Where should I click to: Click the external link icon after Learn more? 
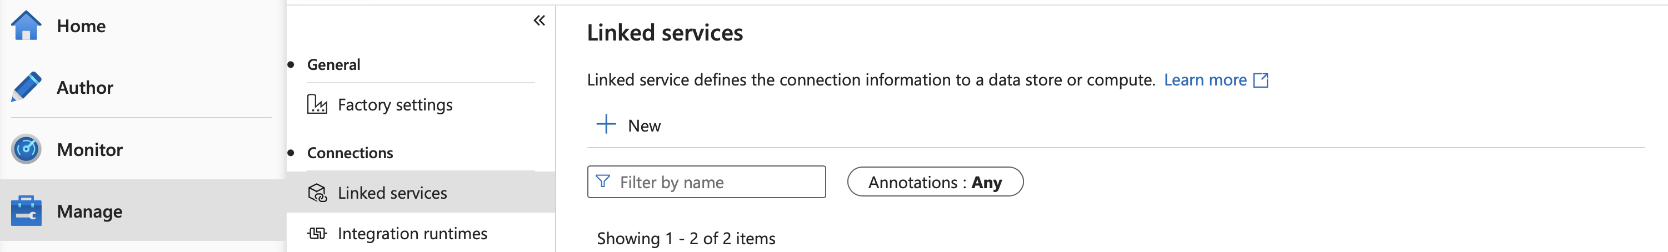tap(1260, 80)
